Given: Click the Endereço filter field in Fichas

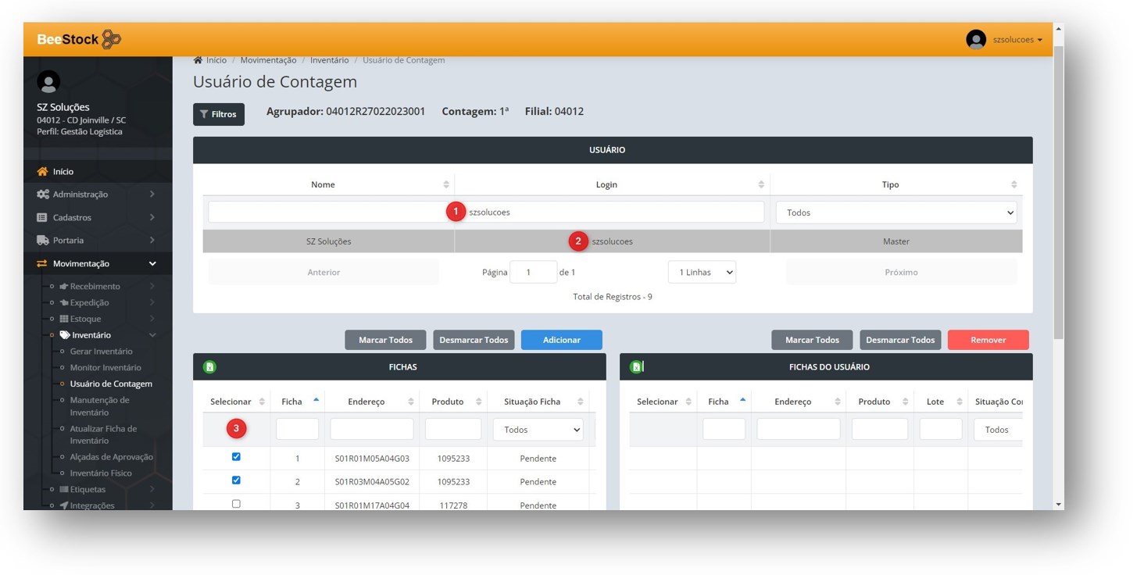Looking at the screenshot, I should coord(371,430).
